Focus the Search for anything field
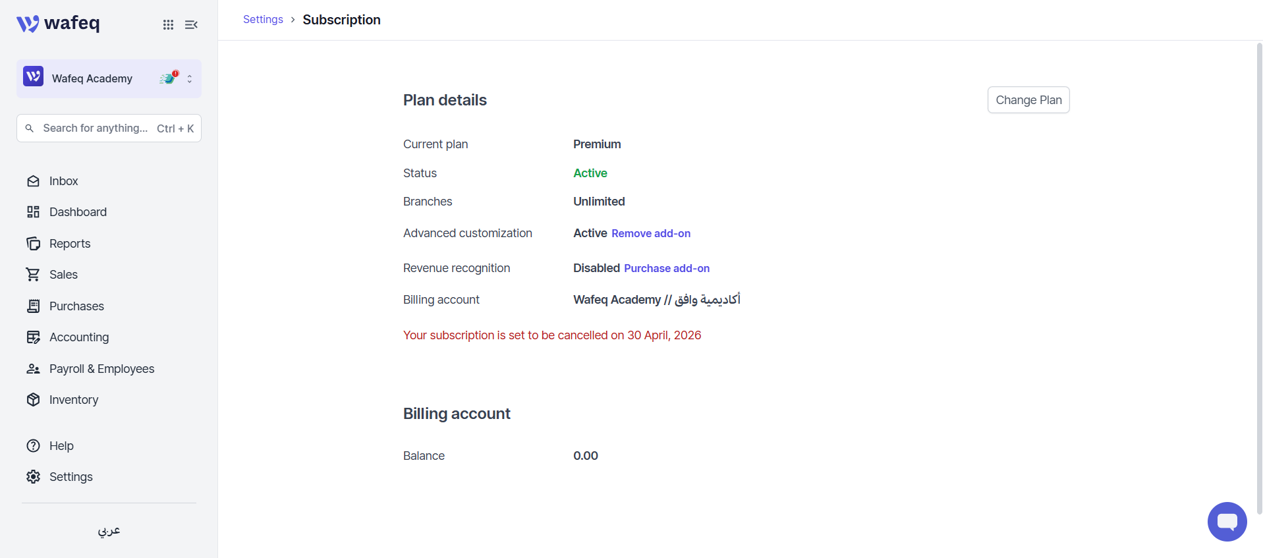1263x558 pixels. pyautogui.click(x=109, y=128)
